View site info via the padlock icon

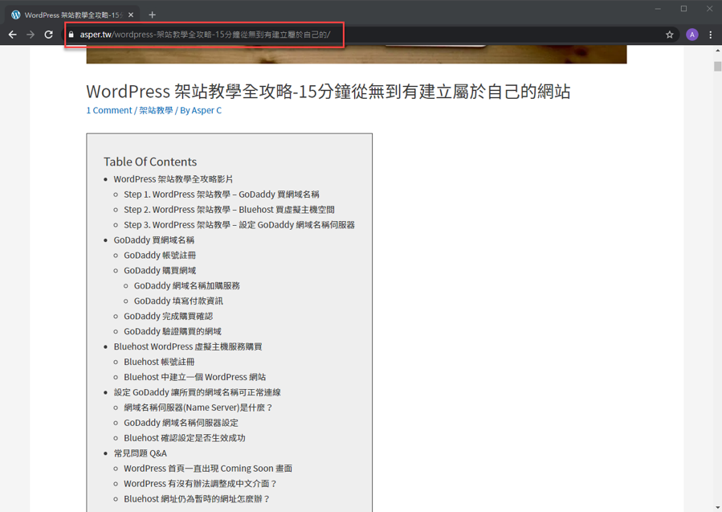click(x=71, y=35)
